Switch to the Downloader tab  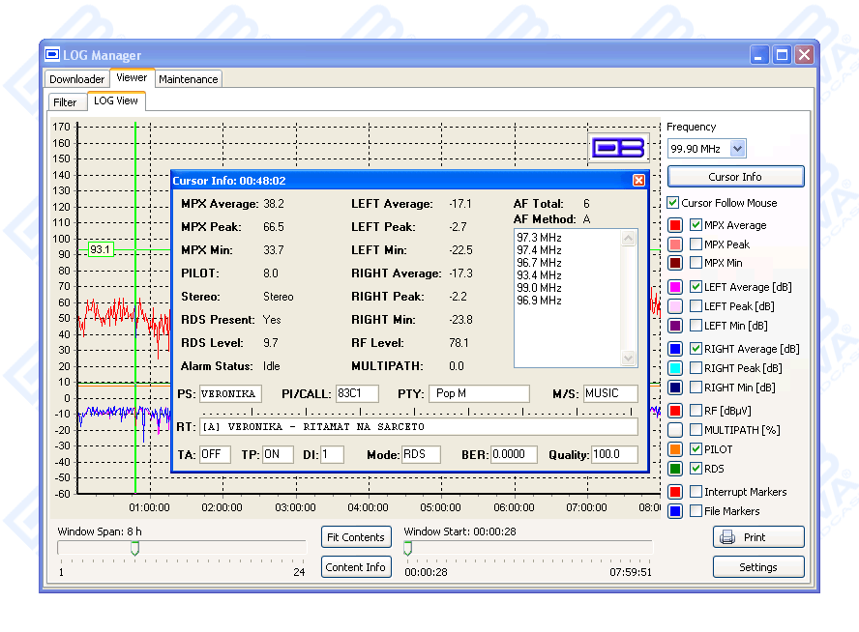[x=77, y=79]
